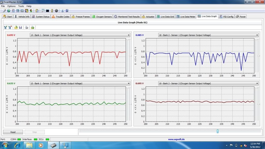
Task: Click the 0.695 V reading above the Bank 1 Sensor 1 graph
Action: click(x=11, y=35)
